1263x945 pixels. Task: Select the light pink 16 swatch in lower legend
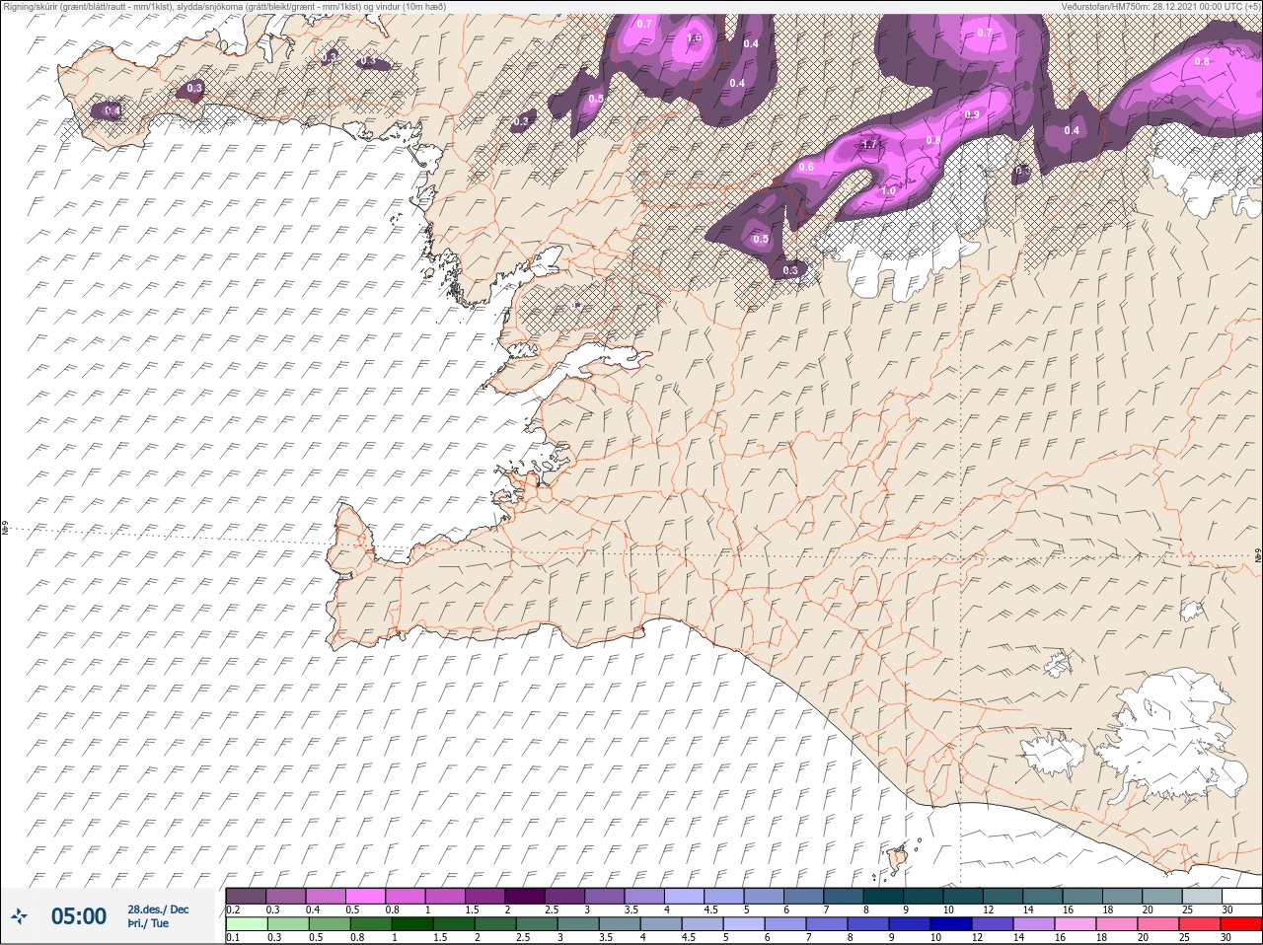pos(1076,924)
